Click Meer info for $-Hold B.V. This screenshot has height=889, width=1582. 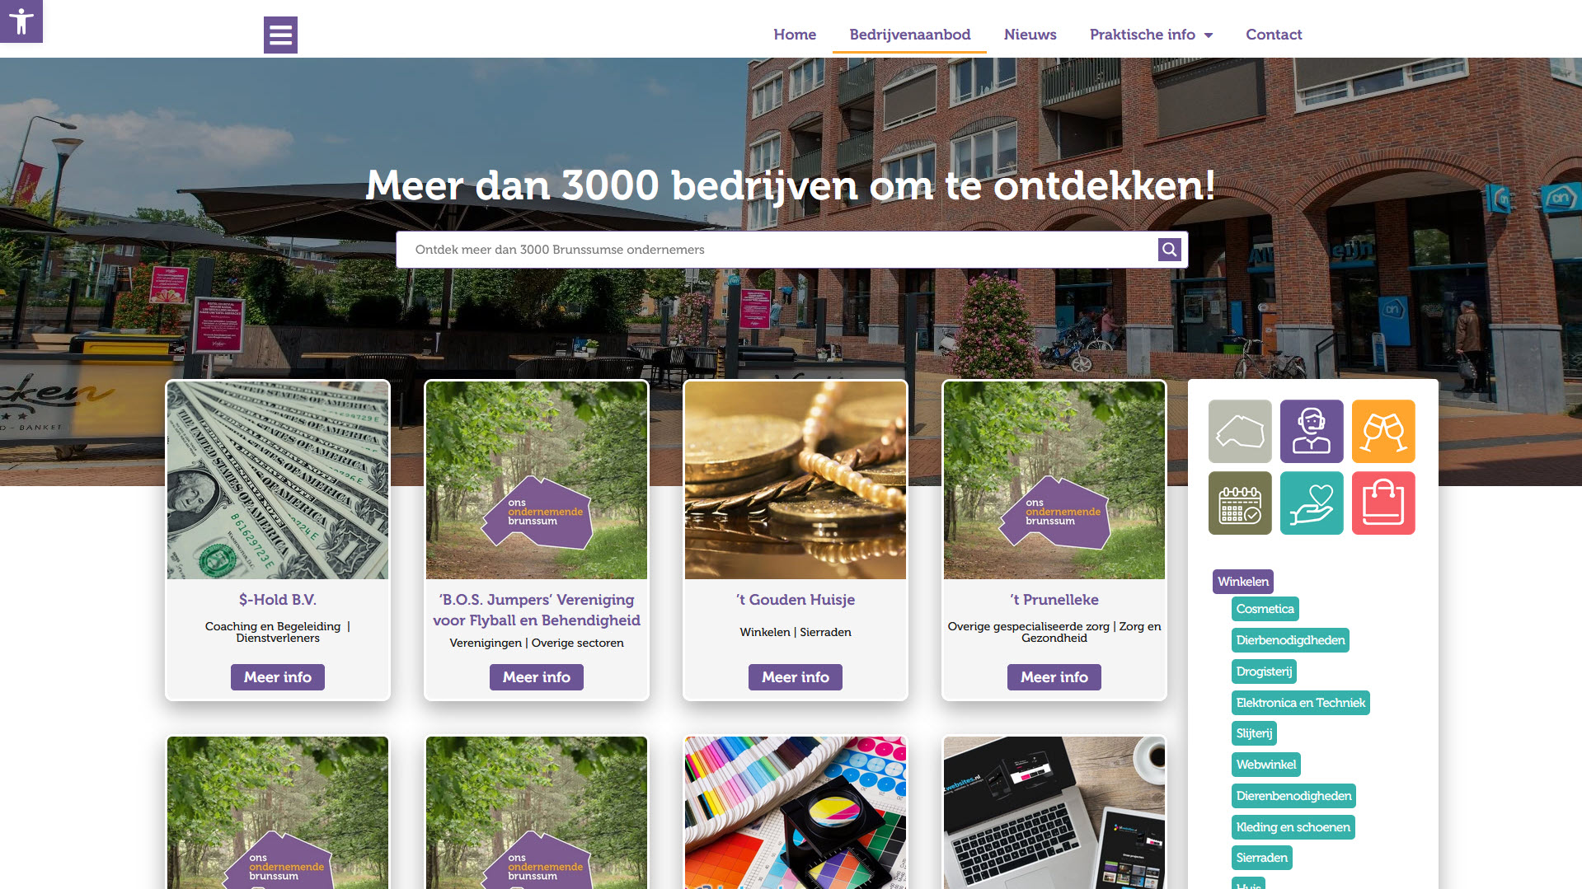[x=278, y=677]
